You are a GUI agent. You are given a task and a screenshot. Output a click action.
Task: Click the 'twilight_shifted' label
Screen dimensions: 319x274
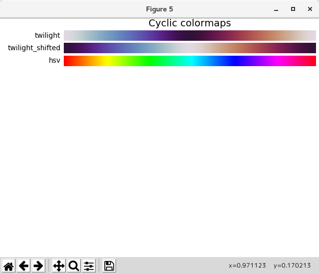(x=34, y=48)
